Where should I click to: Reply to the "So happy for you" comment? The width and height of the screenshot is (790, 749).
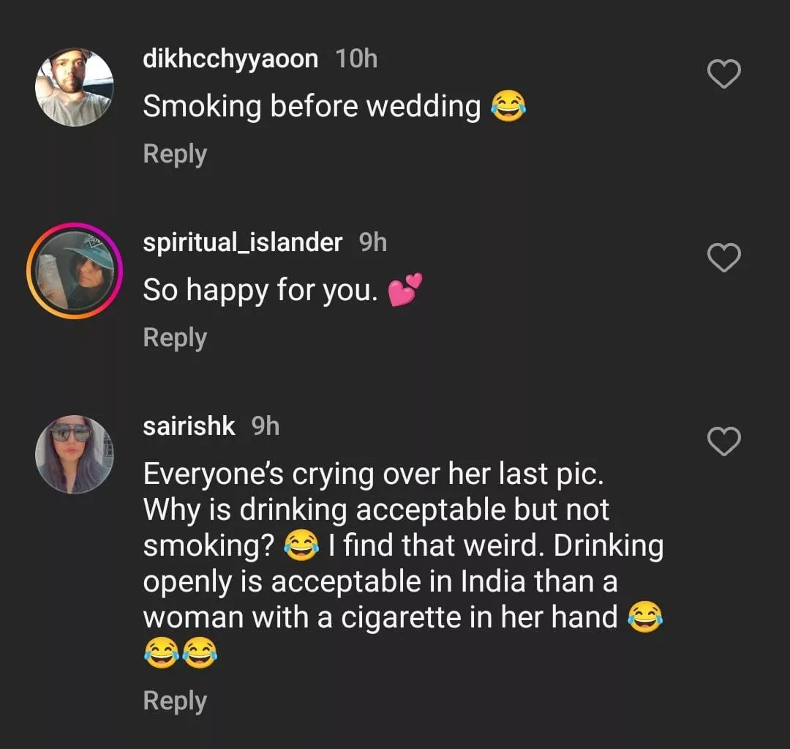175,338
